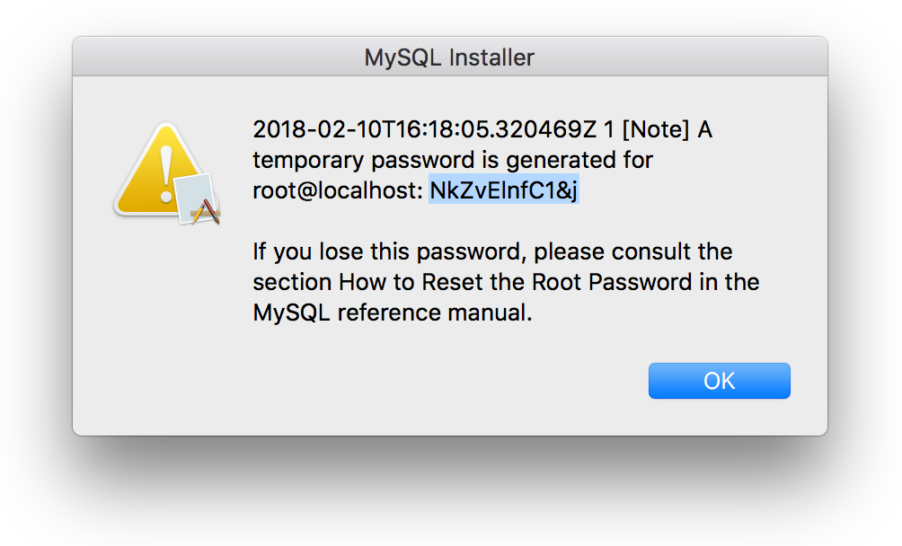Click the "MySQL Installer" window title
The image size is (902, 546).
point(449,57)
